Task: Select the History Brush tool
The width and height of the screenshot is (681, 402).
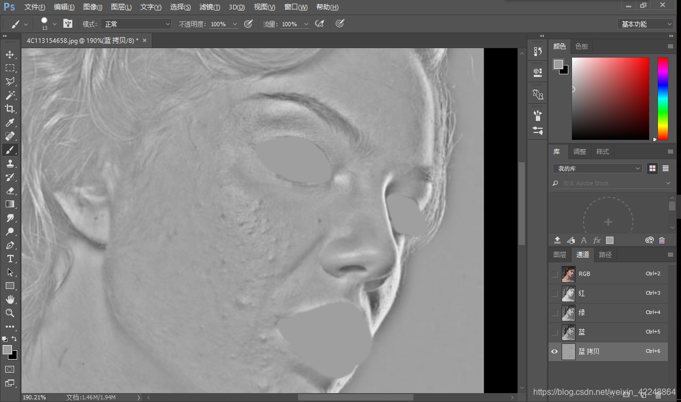Action: tap(10, 177)
